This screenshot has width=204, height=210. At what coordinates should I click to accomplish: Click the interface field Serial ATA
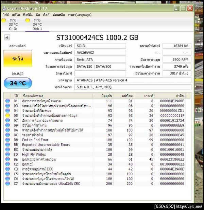pos(100,59)
